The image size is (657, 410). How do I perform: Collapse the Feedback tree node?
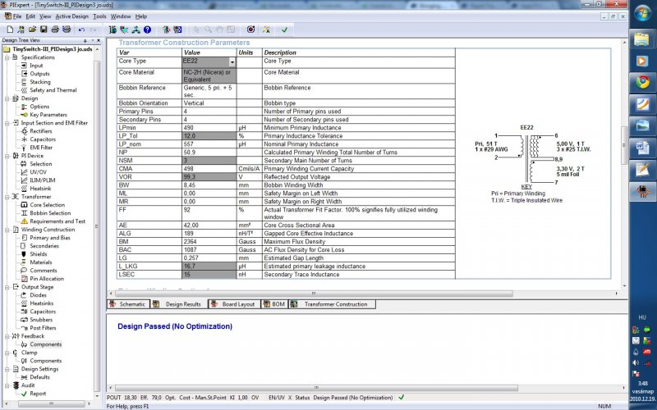coord(7,336)
